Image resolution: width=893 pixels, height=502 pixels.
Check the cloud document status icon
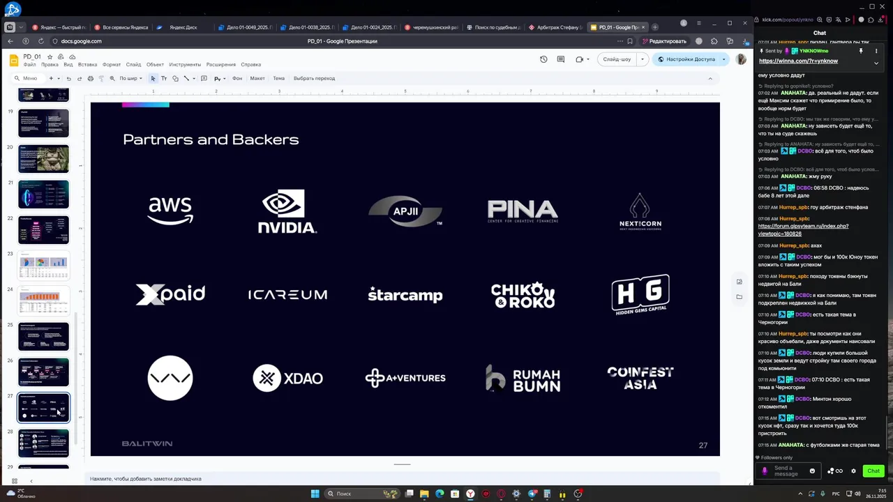[x=72, y=56]
